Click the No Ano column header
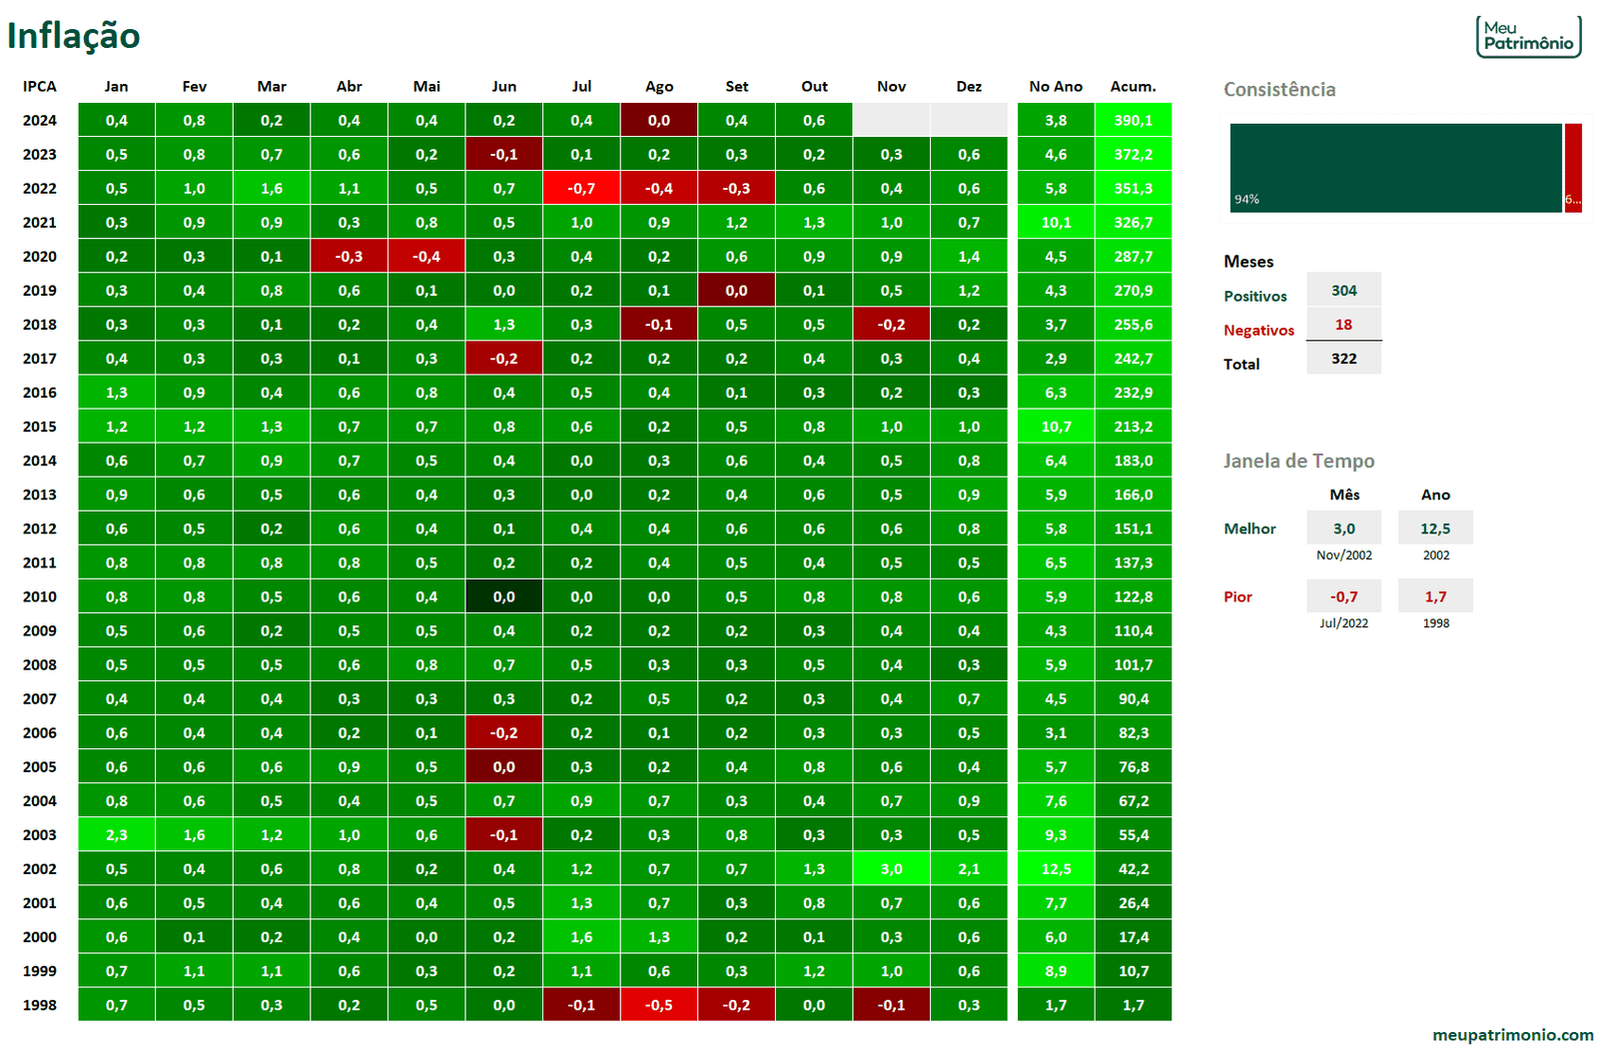Image resolution: width=1598 pixels, height=1046 pixels. 1056,86
